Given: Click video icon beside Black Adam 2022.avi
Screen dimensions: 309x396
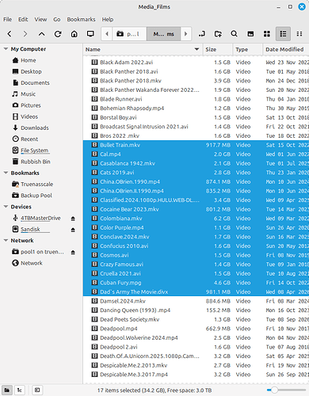Looking at the screenshot, I should (x=94, y=62).
